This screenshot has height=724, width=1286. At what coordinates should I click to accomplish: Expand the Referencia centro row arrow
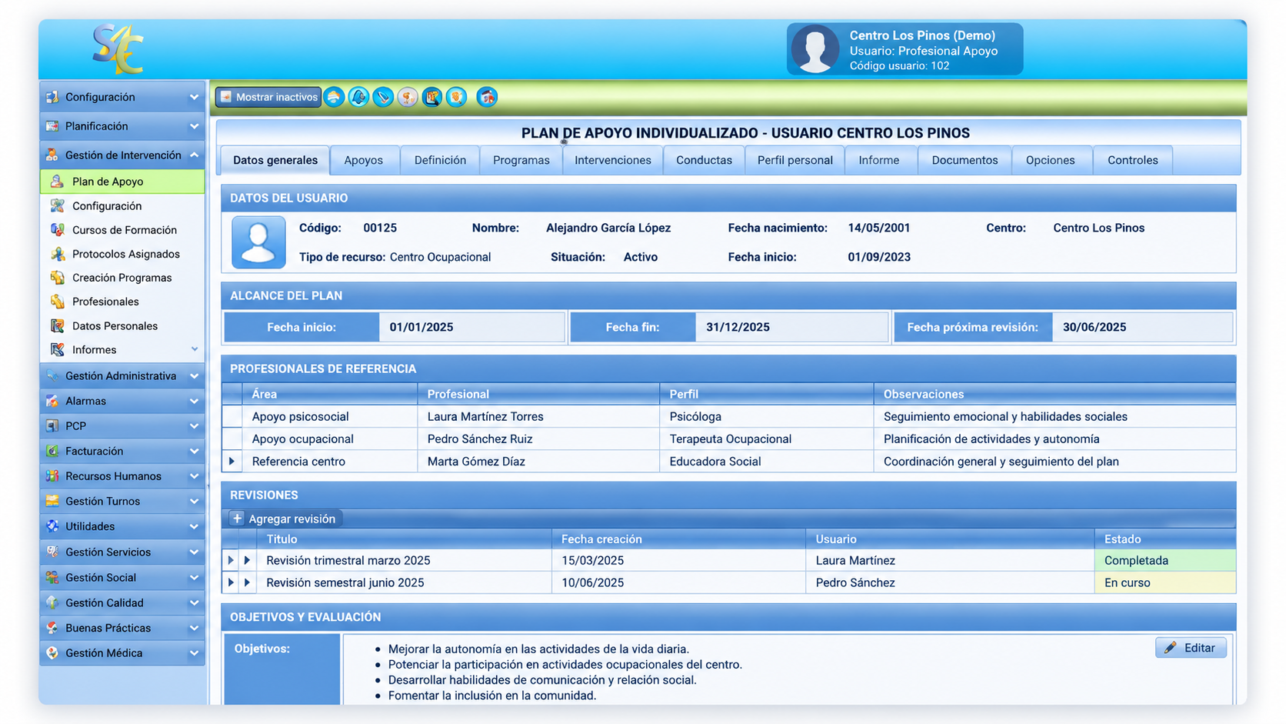pos(232,462)
